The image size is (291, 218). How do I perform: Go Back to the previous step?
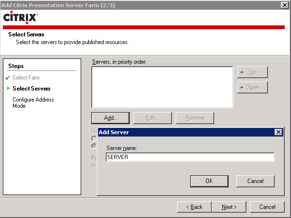coord(194,207)
